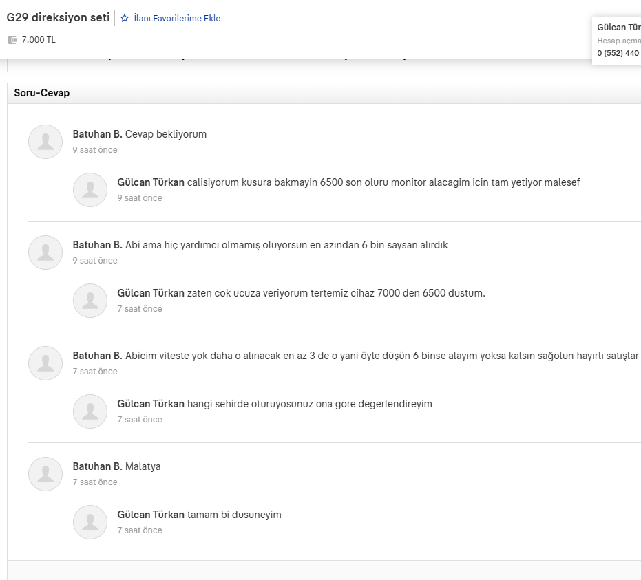Viewport: 641px width, 580px height.
Task: Click the "G29 direksiyon seti" listing title
Action: (58, 18)
